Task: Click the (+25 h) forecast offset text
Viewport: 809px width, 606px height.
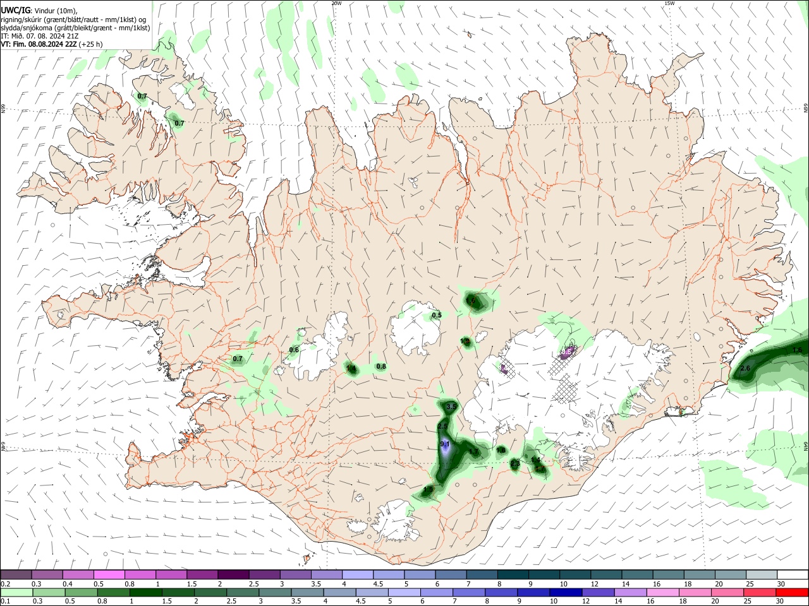Action: 91,44
